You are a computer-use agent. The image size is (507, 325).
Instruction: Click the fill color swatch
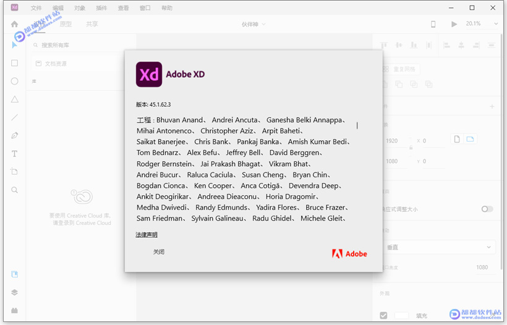coord(402,315)
